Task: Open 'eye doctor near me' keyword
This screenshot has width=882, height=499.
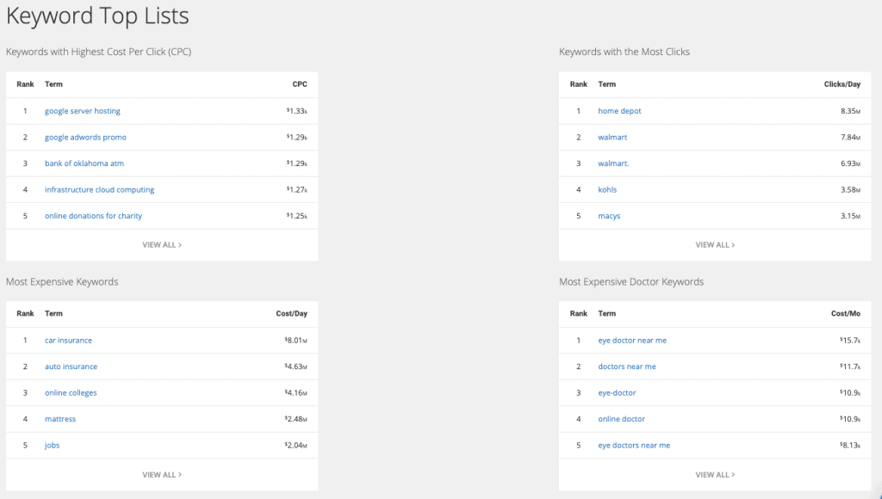Action: click(x=632, y=341)
